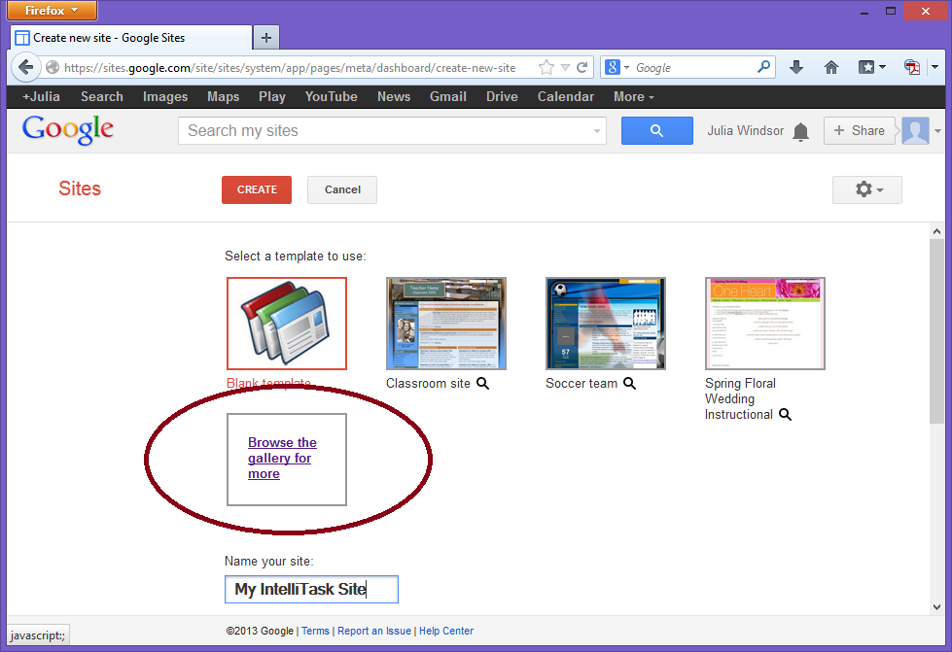Click the + Share button
Image resolution: width=952 pixels, height=652 pixels.
click(x=859, y=130)
